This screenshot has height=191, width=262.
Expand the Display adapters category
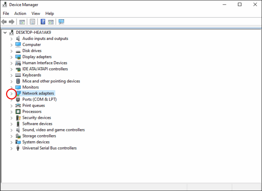[x=11, y=57]
